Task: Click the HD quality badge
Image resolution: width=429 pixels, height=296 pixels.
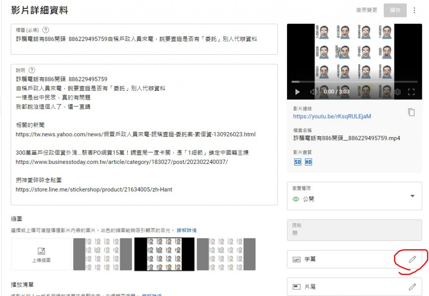Action: (308, 162)
